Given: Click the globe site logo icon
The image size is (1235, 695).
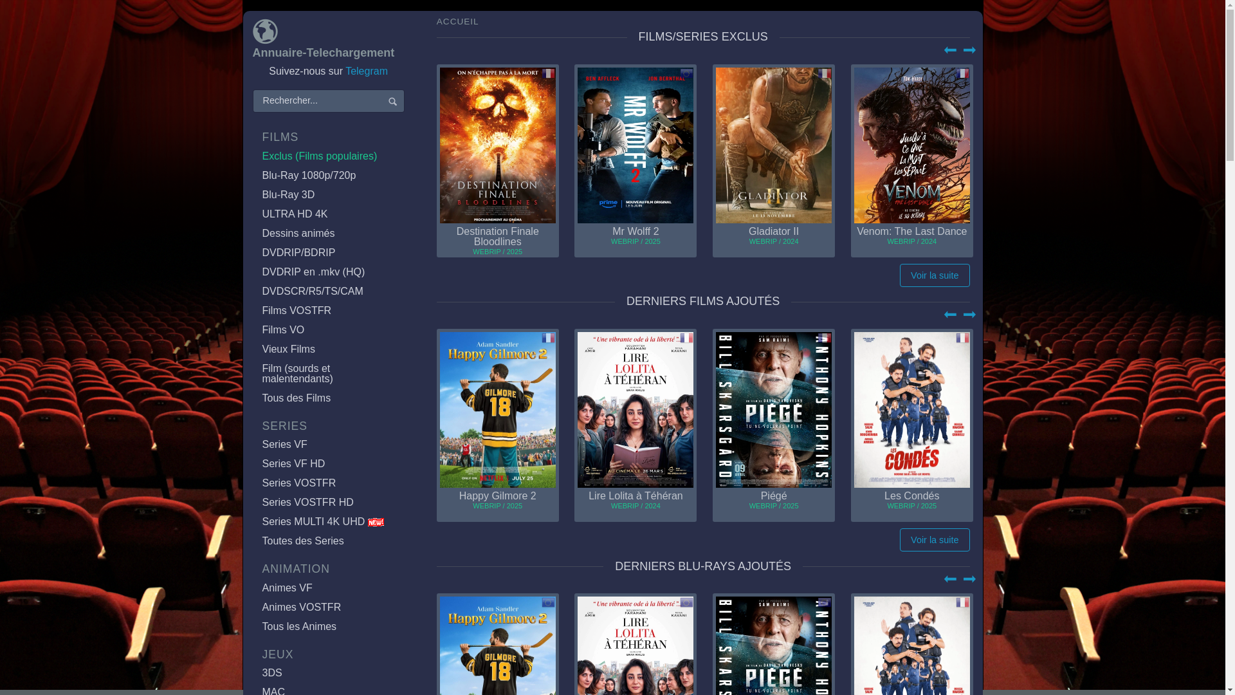Looking at the screenshot, I should [265, 32].
